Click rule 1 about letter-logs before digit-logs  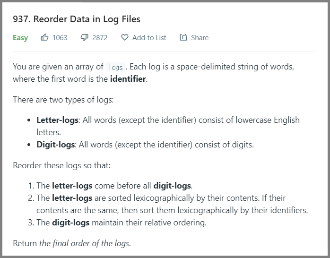110,186
